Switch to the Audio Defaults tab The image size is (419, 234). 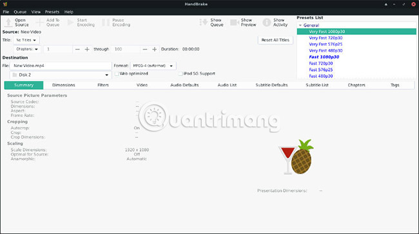(x=184, y=85)
